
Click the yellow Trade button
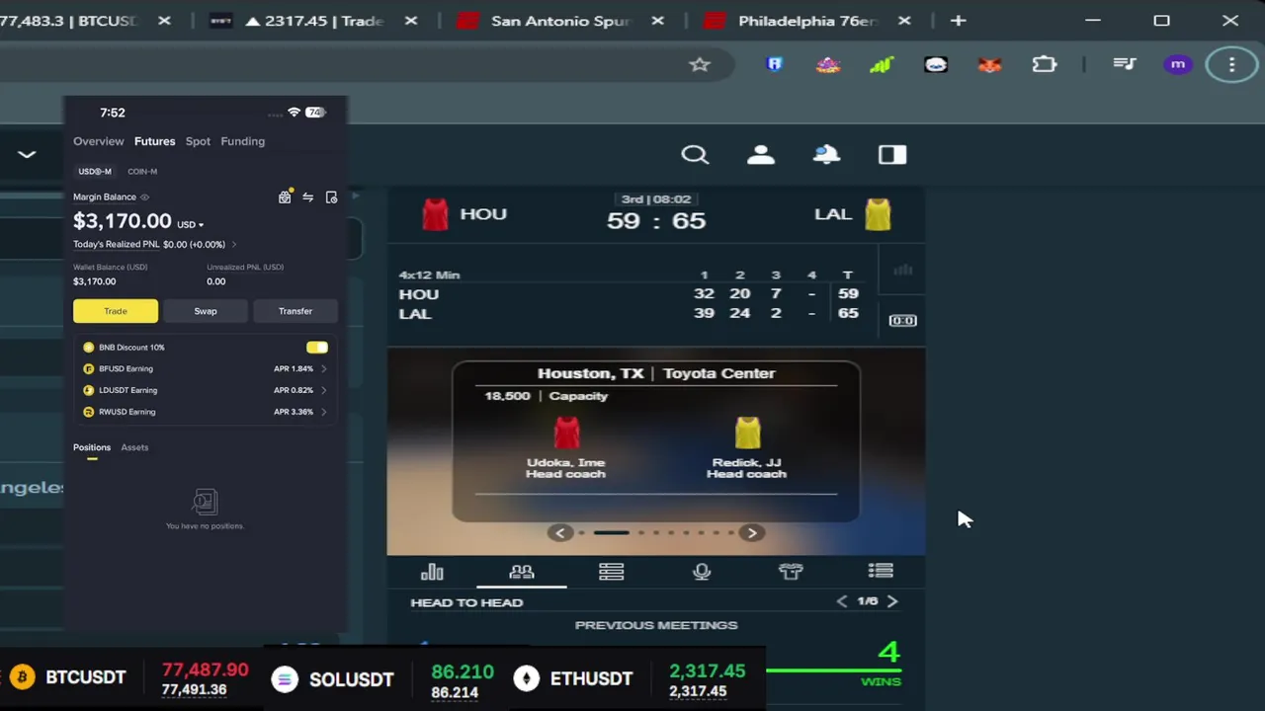coord(116,311)
